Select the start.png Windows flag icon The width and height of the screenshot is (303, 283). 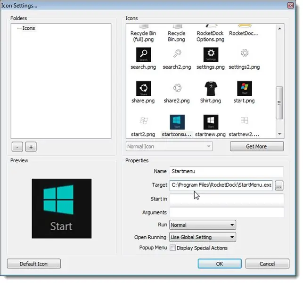[x=244, y=89]
